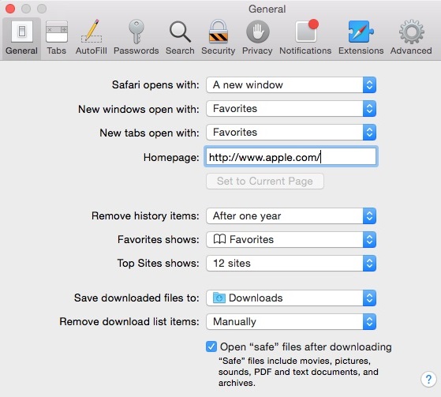Choose Save downloaded files to location
Screen dimensions: 441x397
[291, 298]
